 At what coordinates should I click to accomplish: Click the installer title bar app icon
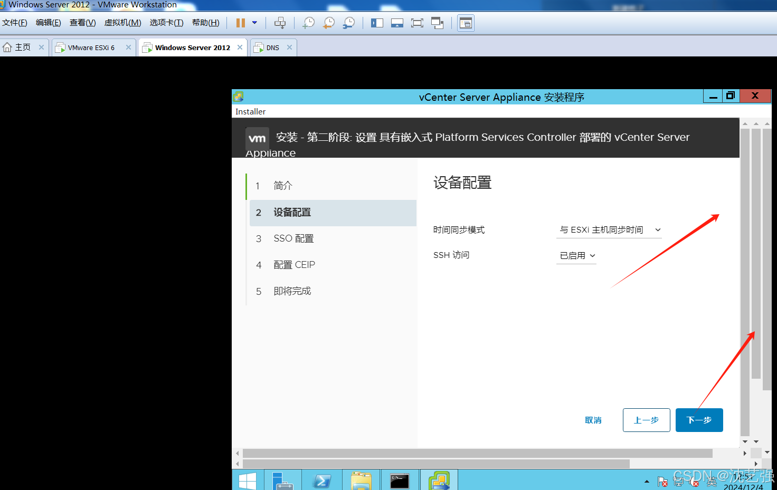[x=239, y=97]
